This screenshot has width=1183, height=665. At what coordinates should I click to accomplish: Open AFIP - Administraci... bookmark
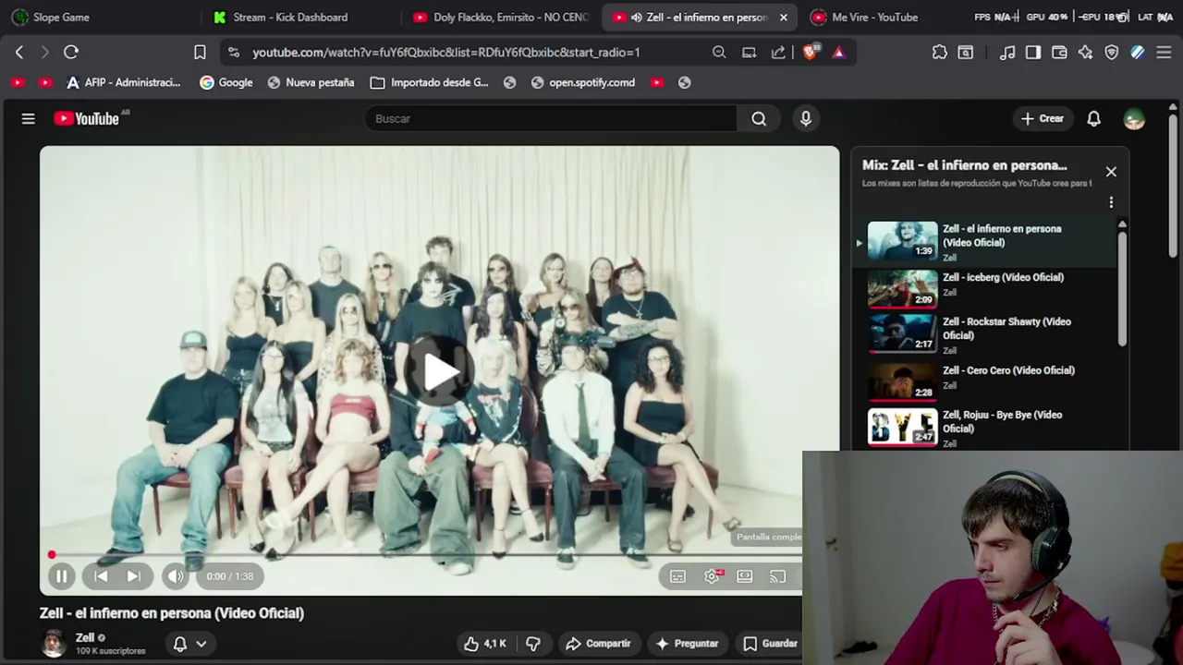pyautogui.click(x=123, y=82)
